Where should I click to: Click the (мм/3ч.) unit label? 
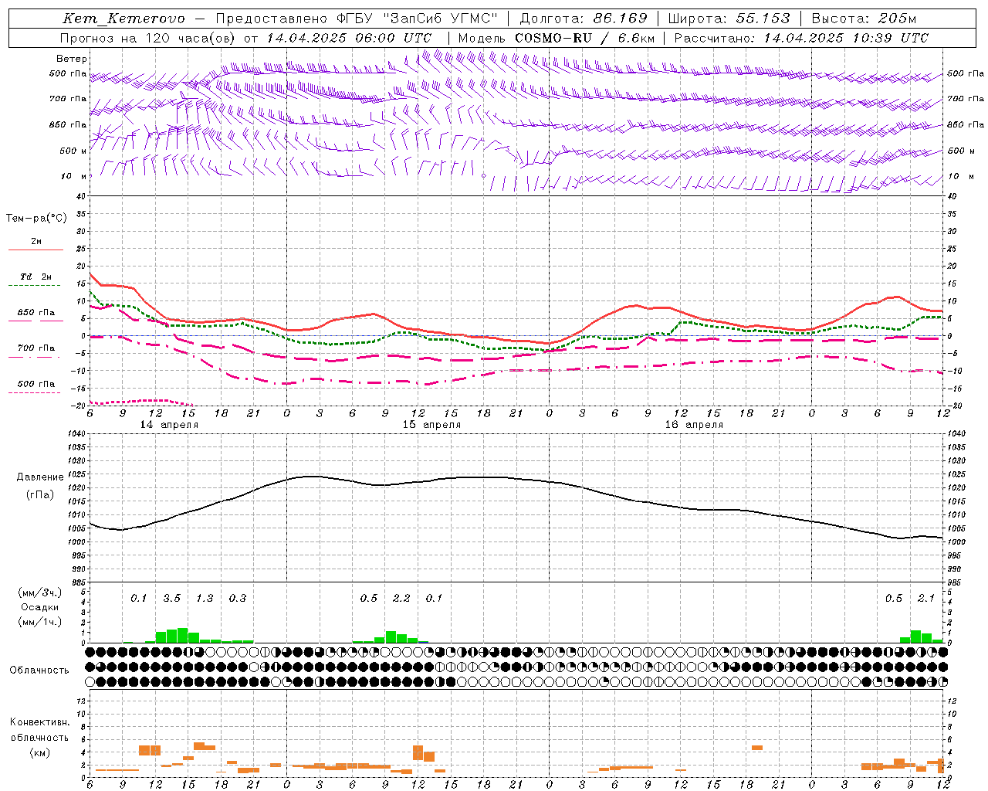[39, 592]
